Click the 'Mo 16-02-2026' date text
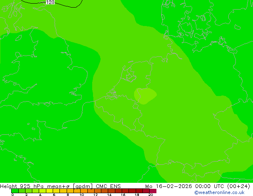This screenshot has height=196, width=253. click(169, 186)
